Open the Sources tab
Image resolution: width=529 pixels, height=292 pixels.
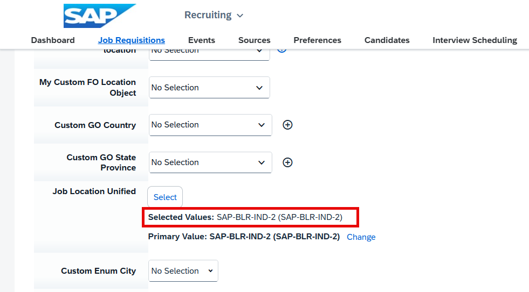255,40
